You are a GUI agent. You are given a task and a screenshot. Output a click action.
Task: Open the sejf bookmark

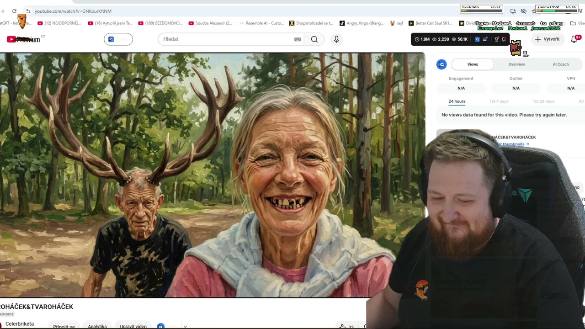[397, 23]
